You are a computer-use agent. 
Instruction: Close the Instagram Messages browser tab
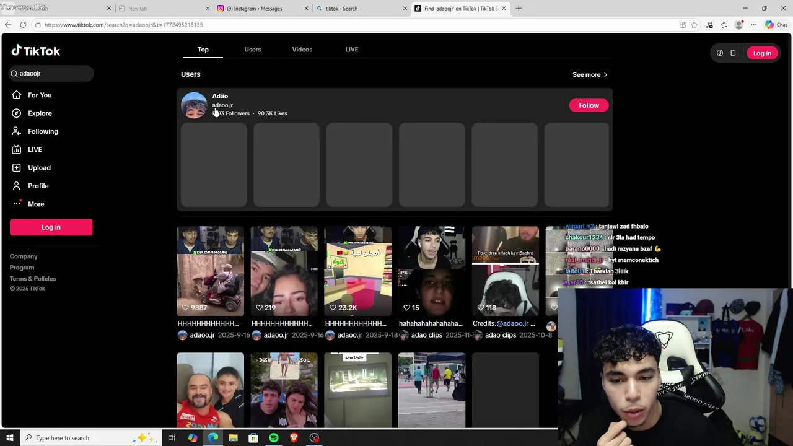point(306,9)
